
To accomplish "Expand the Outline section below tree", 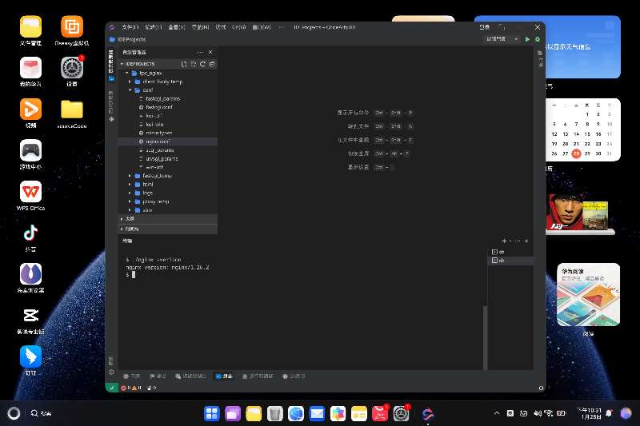I will pyautogui.click(x=168, y=219).
